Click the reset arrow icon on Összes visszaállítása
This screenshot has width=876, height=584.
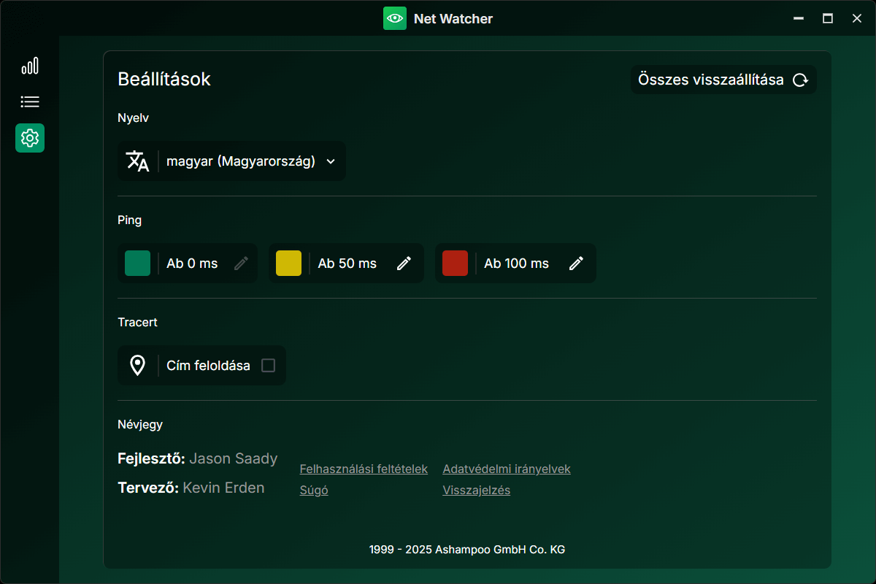point(801,80)
